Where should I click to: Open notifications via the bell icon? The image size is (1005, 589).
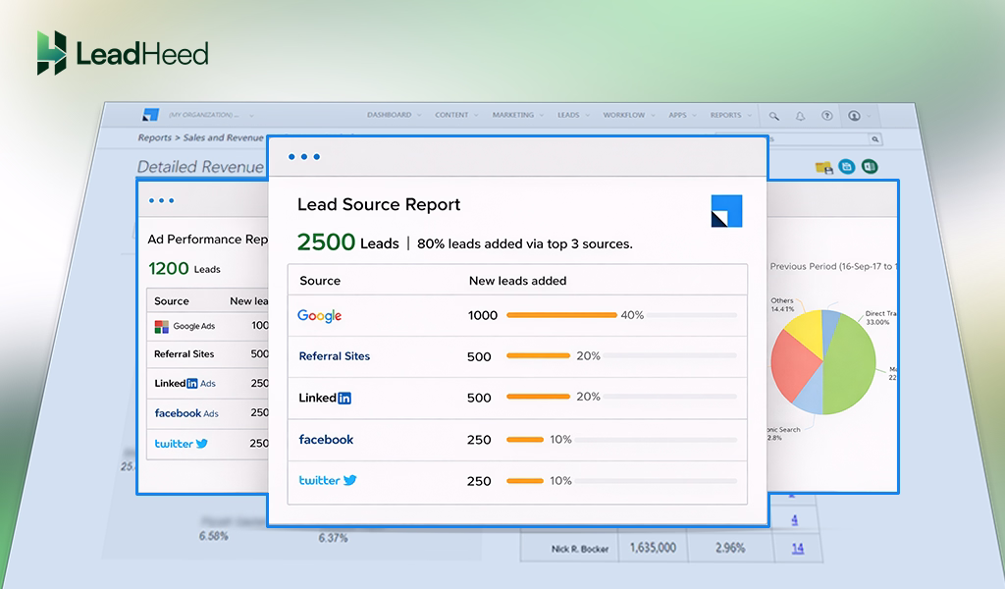tap(800, 116)
